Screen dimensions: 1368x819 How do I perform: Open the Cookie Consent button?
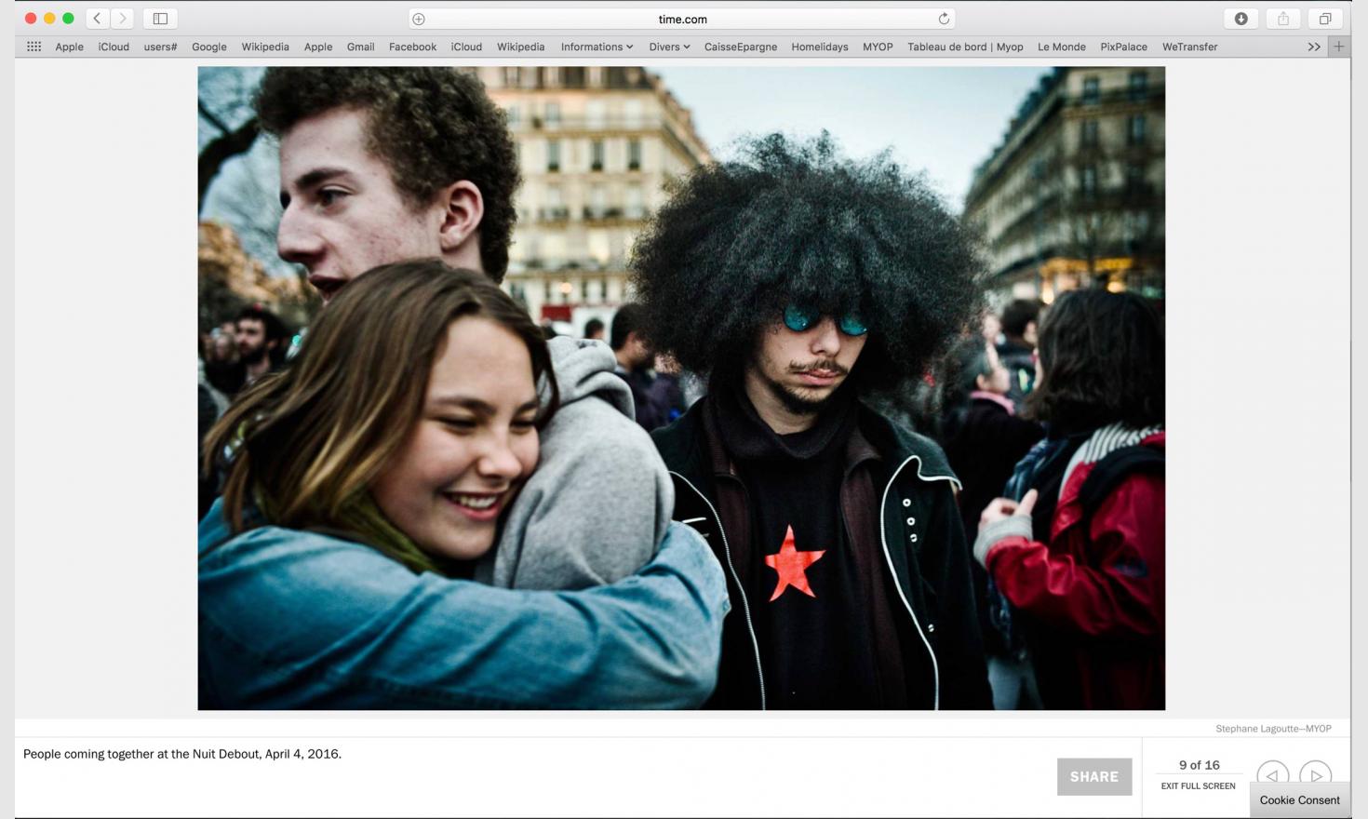pyautogui.click(x=1299, y=800)
